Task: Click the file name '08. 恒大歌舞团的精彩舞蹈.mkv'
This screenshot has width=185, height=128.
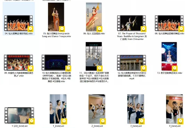Action: tap(169, 34)
